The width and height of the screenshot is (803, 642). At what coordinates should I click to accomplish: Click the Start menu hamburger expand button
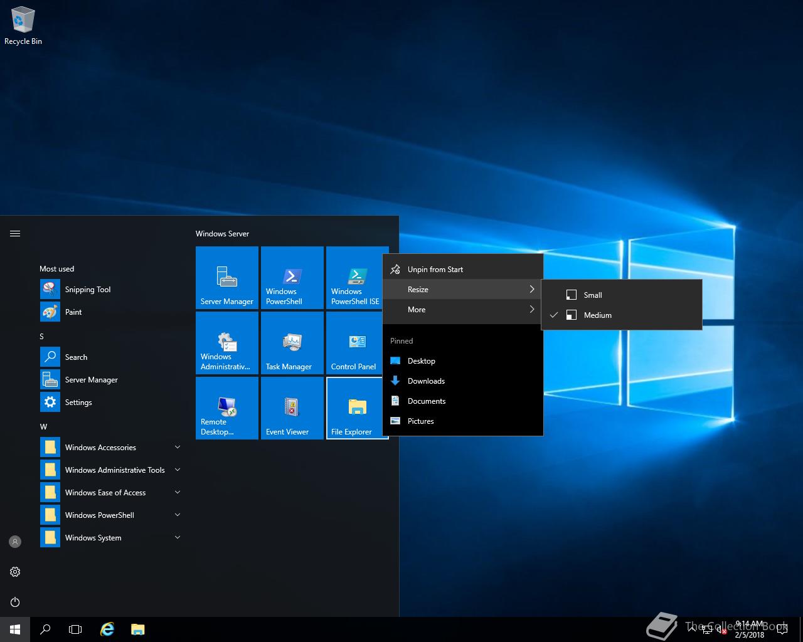point(15,233)
